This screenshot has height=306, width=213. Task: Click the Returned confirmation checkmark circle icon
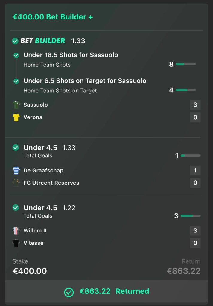tap(69, 292)
